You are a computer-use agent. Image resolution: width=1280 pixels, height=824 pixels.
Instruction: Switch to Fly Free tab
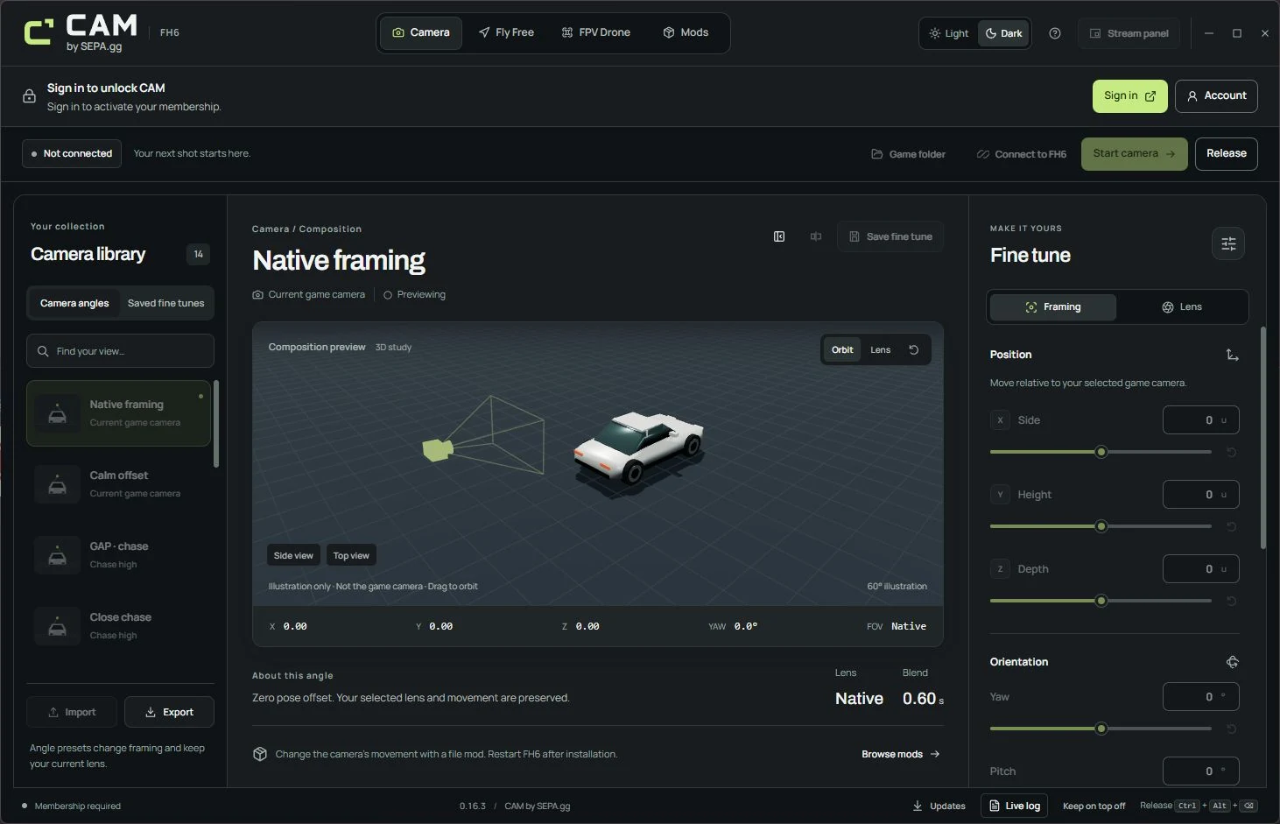pos(506,32)
